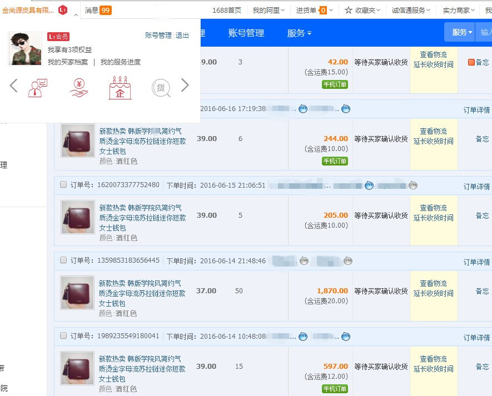Click account name 金尚源皮具有限
492x396 pixels.
tap(28, 11)
